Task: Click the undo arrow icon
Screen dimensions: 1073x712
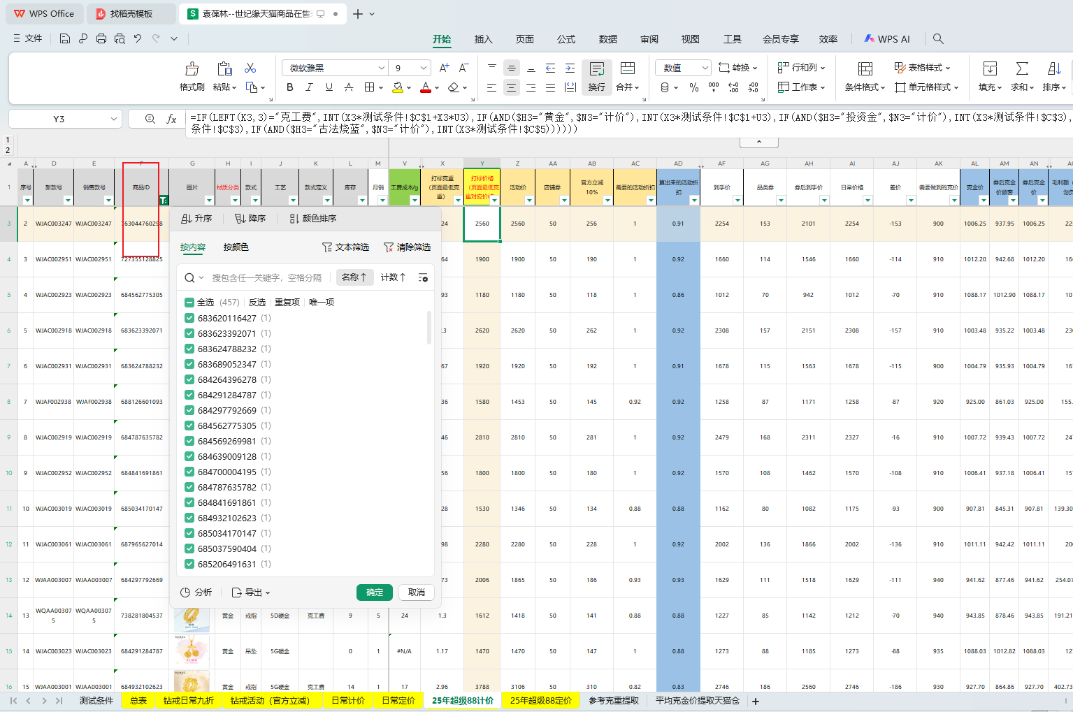Action: pos(138,38)
